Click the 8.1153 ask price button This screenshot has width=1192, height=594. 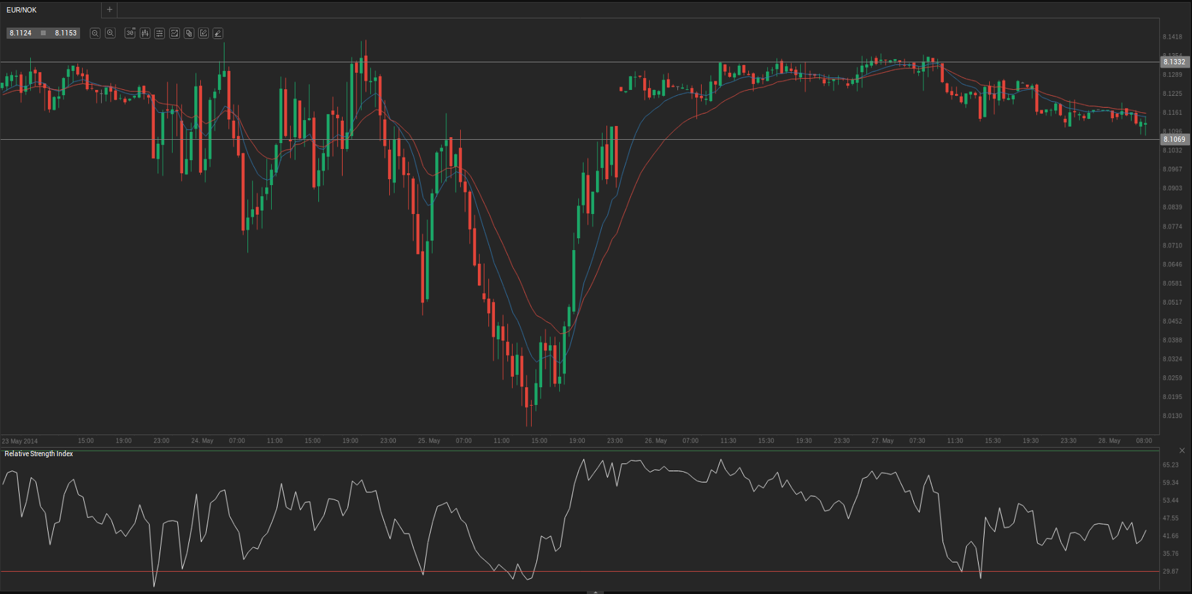point(66,33)
